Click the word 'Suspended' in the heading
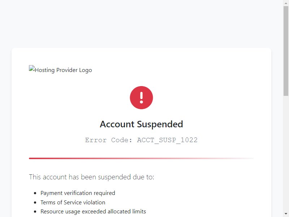 pos(160,124)
